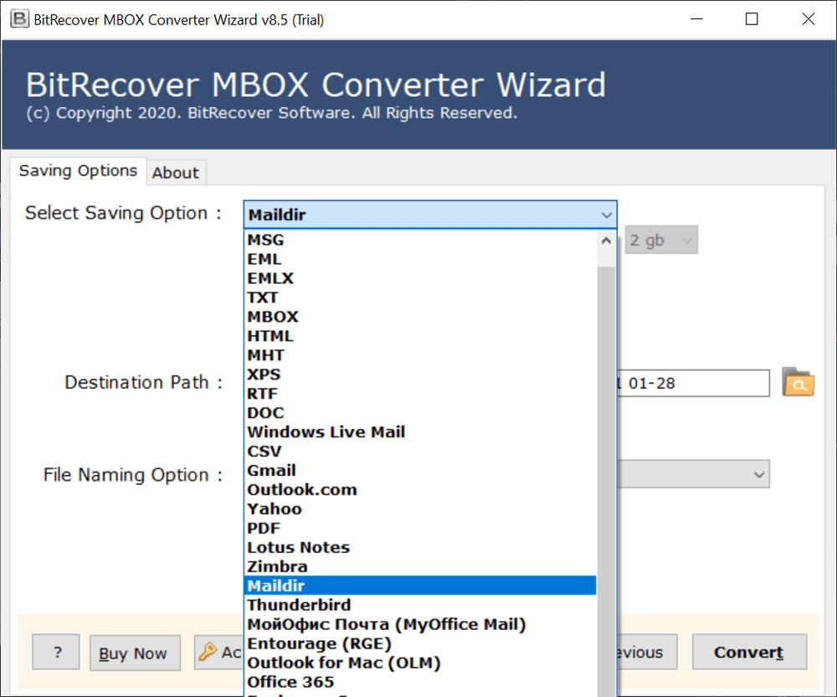Choose CSV saving option
This screenshot has height=697, width=837.
point(420,452)
